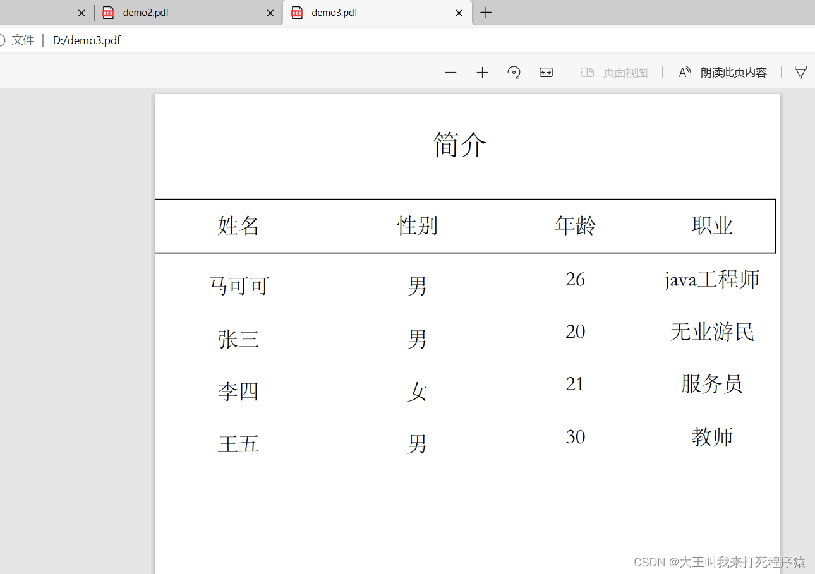Switch to the demo3.pdf tab
This screenshot has height=574, width=815.
click(x=377, y=13)
